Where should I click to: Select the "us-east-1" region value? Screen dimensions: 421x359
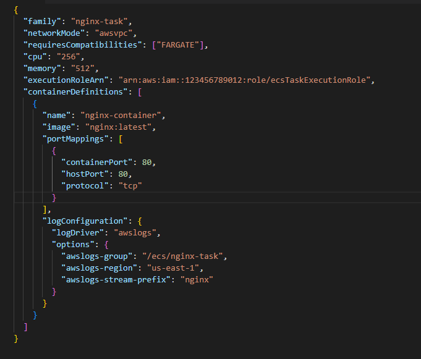pos(173,268)
